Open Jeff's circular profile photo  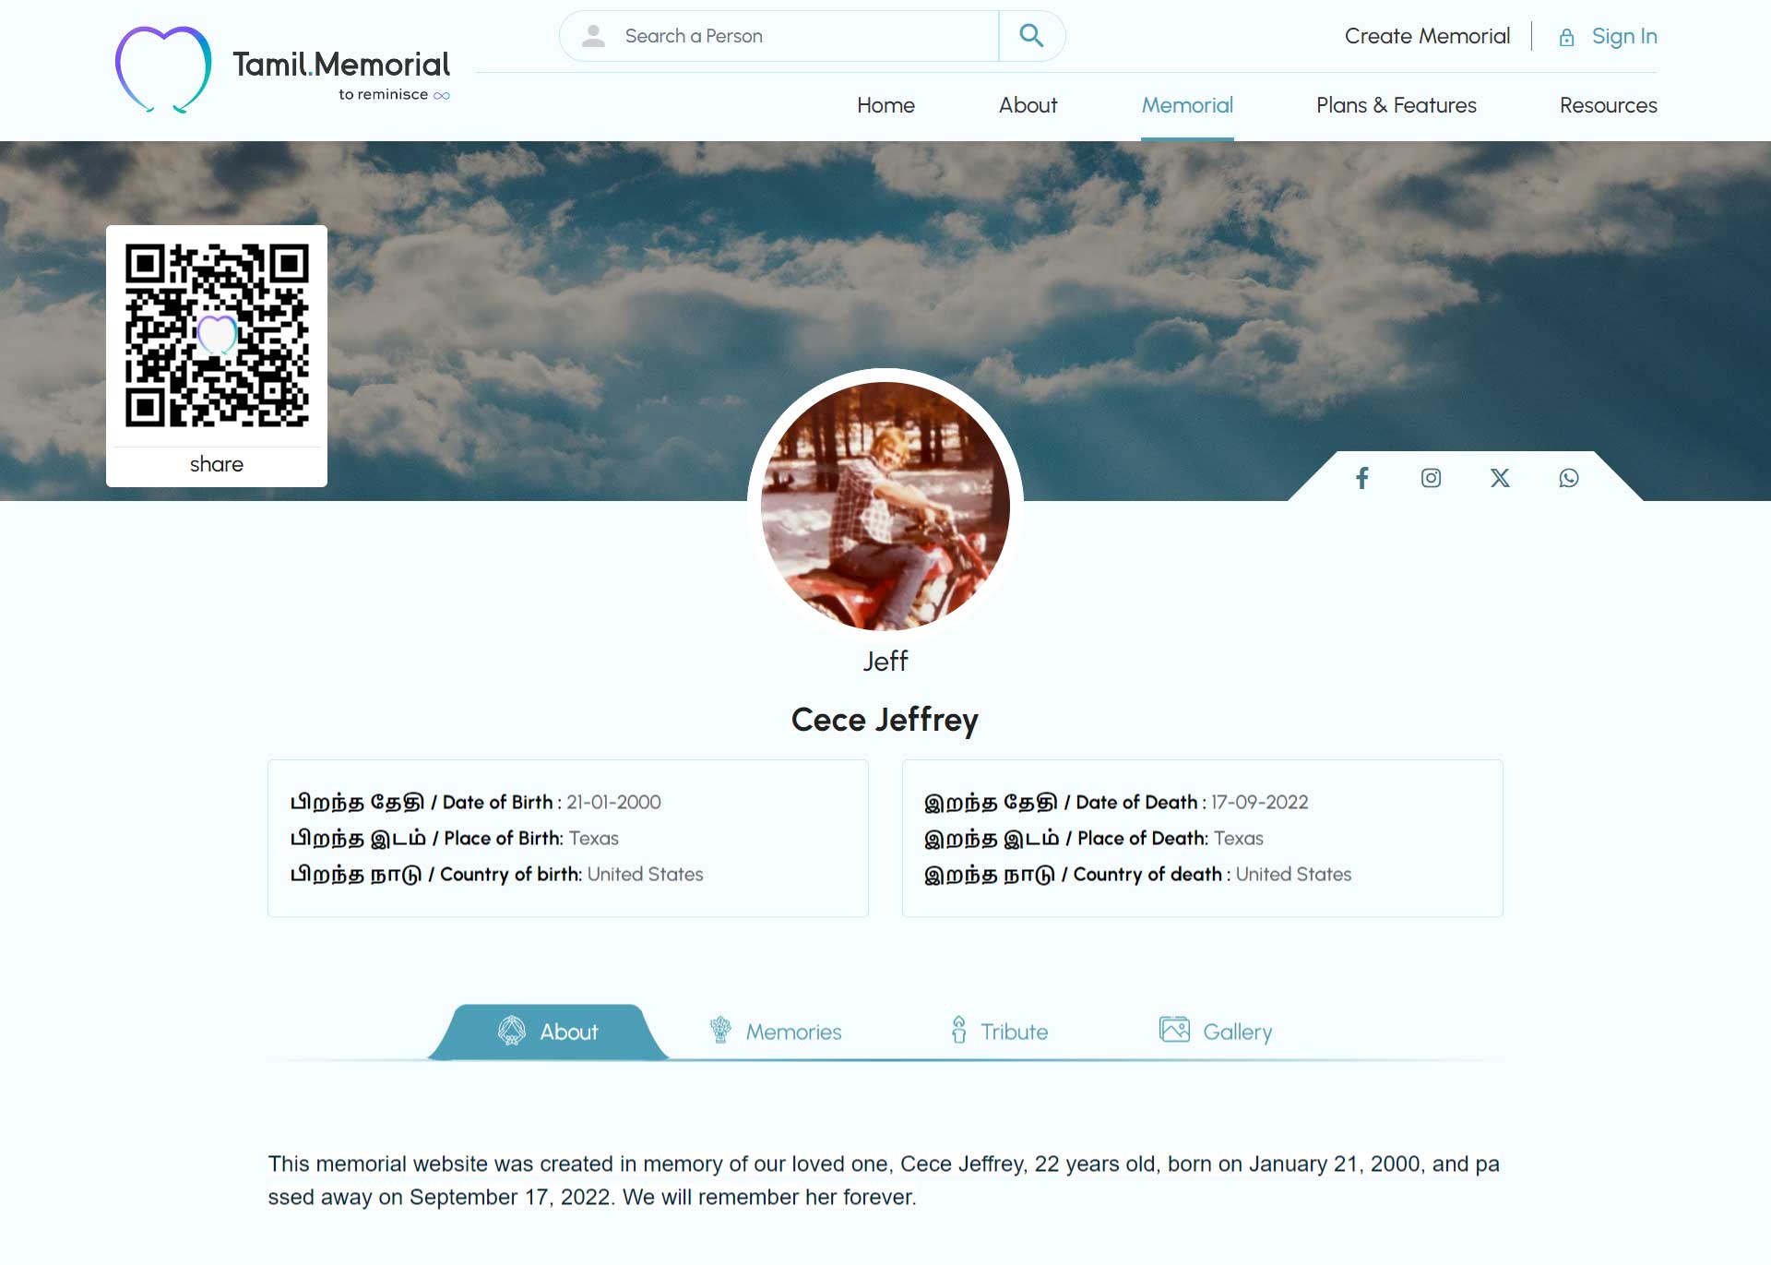(885, 507)
